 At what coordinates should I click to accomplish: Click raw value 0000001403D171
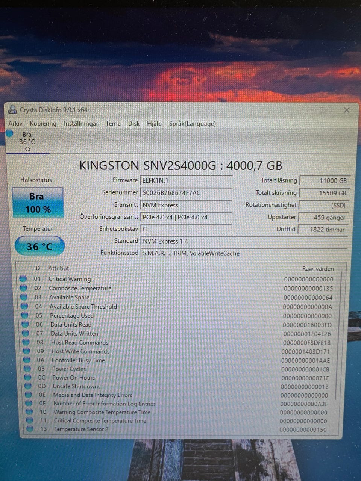[306, 352]
